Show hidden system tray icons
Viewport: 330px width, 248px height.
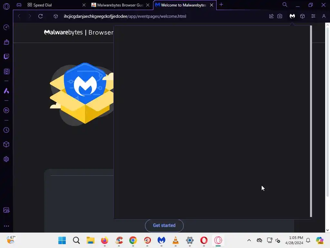(x=249, y=240)
